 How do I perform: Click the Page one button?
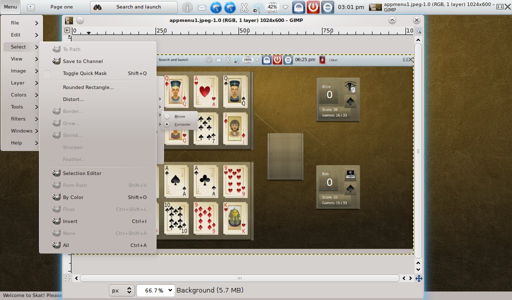pyautogui.click(x=61, y=7)
